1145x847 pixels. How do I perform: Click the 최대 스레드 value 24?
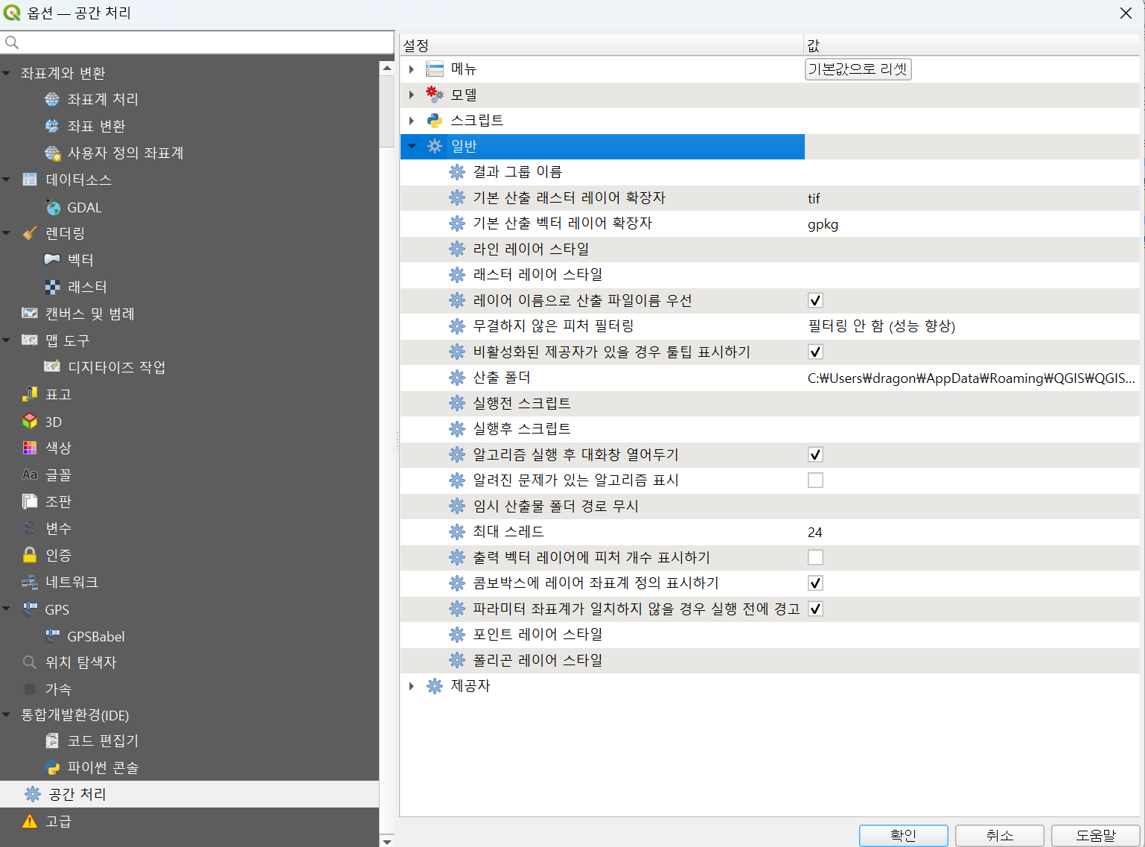coord(815,532)
